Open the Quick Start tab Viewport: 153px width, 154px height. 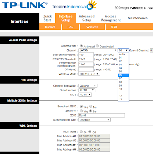click(x=47, y=18)
